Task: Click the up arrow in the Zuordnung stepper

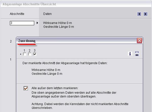Action: click(x=137, y=52)
